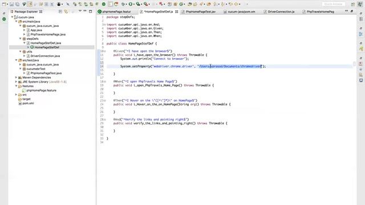Image resolution: width=365 pixels, height=205 pixels.
Task: Open the New wizard dropdown arrow
Action: (x=7, y=5)
